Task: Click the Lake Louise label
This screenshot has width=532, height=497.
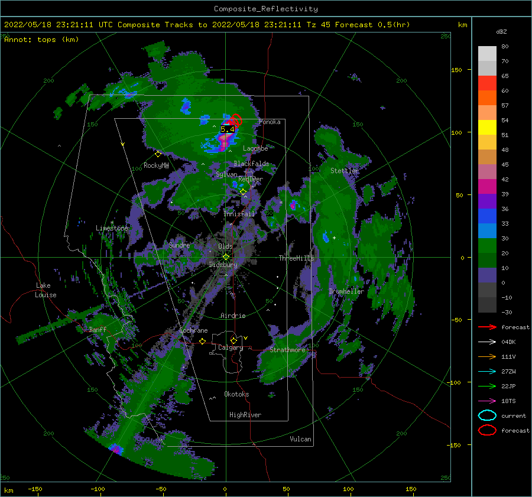Action: [46, 290]
